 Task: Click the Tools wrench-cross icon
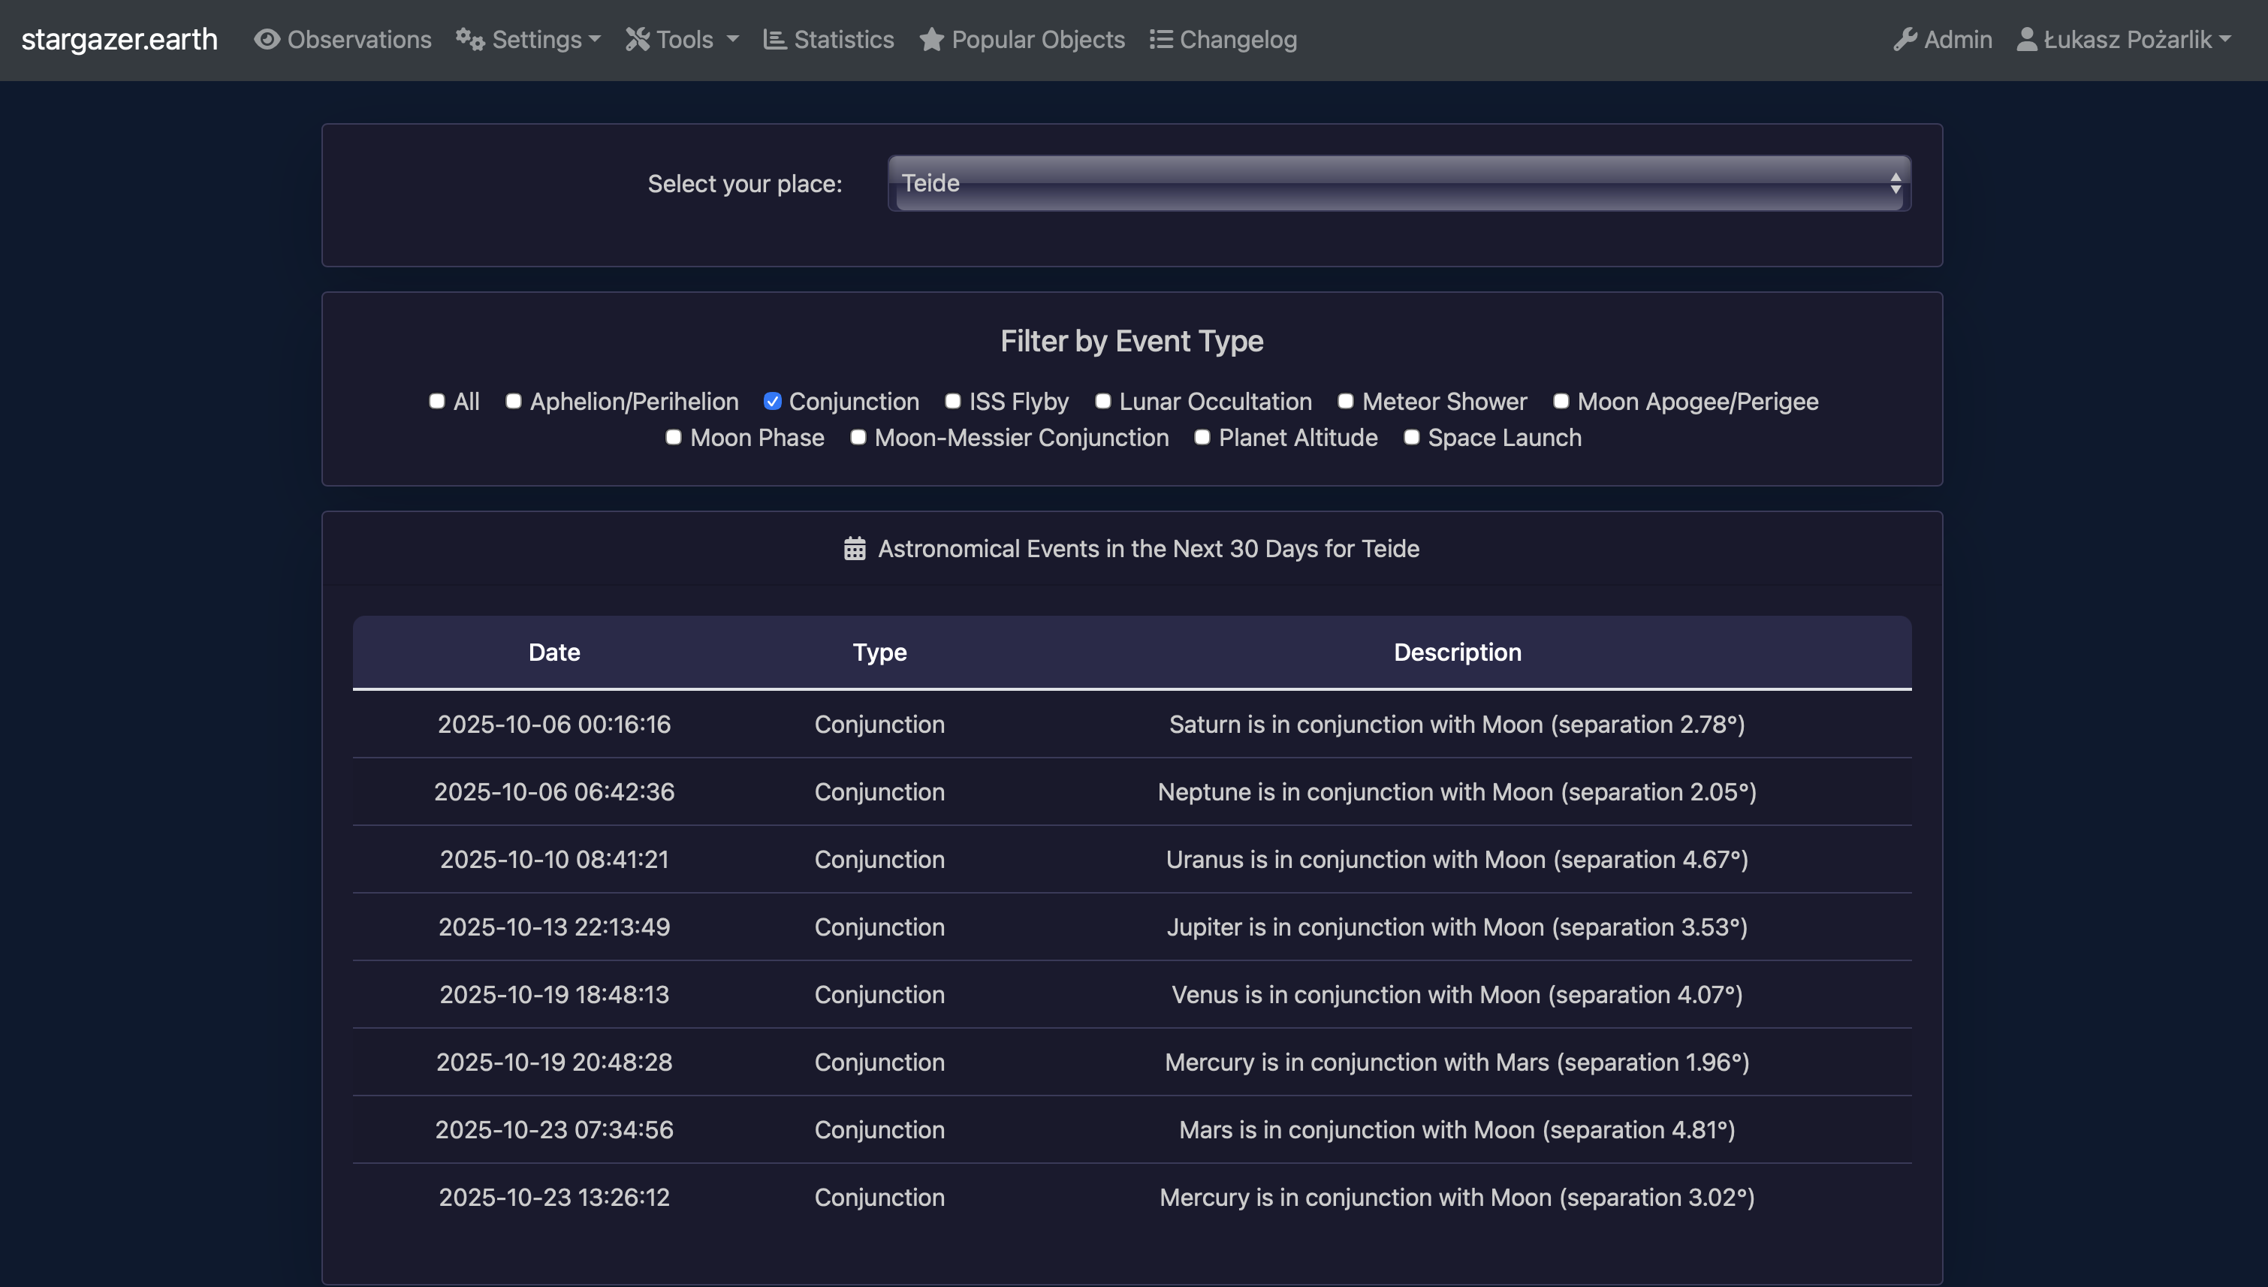pos(638,40)
